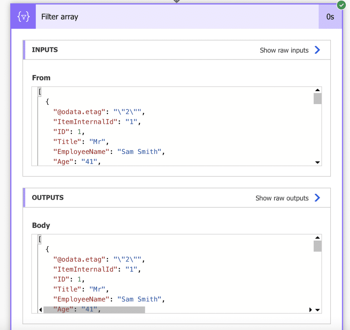Click the up arrow on From scrollbar
Viewport: 350px width, 330px height.
coord(318,90)
